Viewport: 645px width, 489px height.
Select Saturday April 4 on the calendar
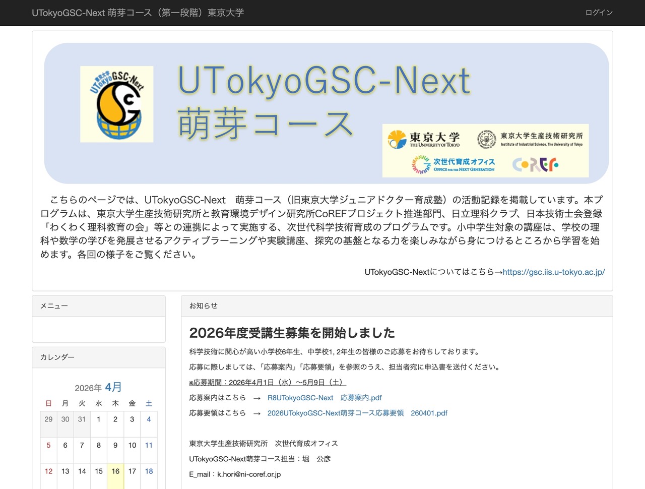[x=149, y=419]
